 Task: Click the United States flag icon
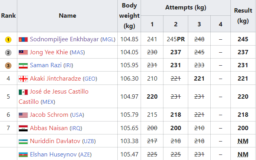(23, 115)
